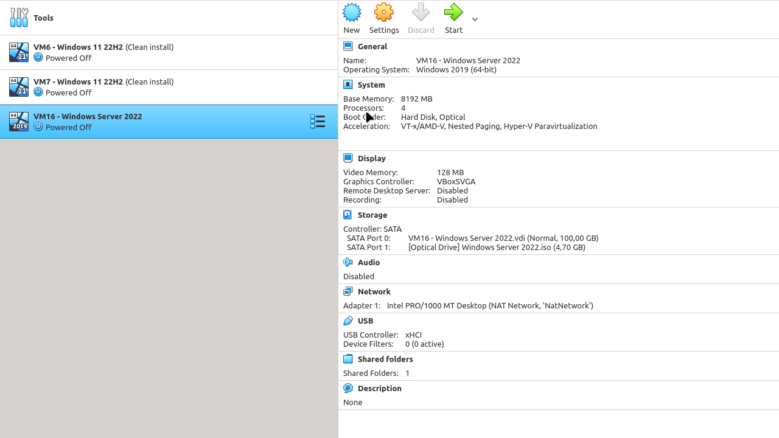Viewport: 779px width, 438px height.
Task: Click the 128 MB video memory value
Action: 450,172
